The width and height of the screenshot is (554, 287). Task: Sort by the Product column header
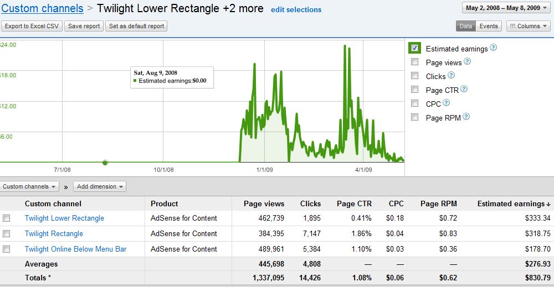[x=165, y=204]
